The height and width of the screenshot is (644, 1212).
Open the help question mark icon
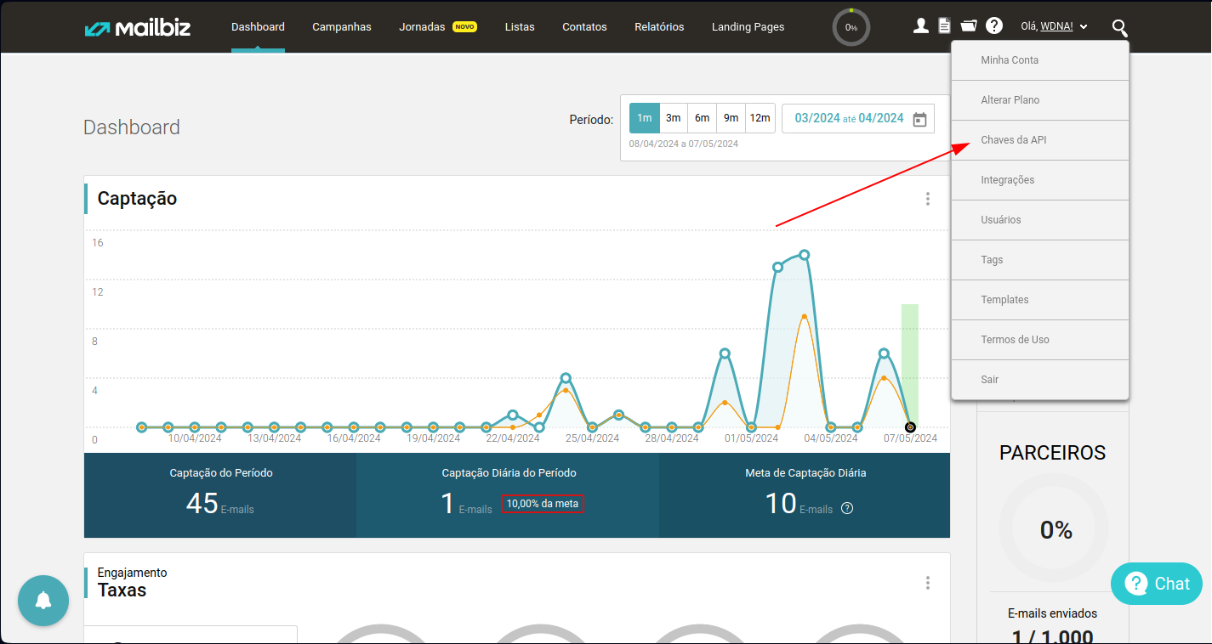point(994,26)
